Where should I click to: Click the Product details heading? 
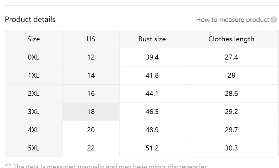click(30, 19)
